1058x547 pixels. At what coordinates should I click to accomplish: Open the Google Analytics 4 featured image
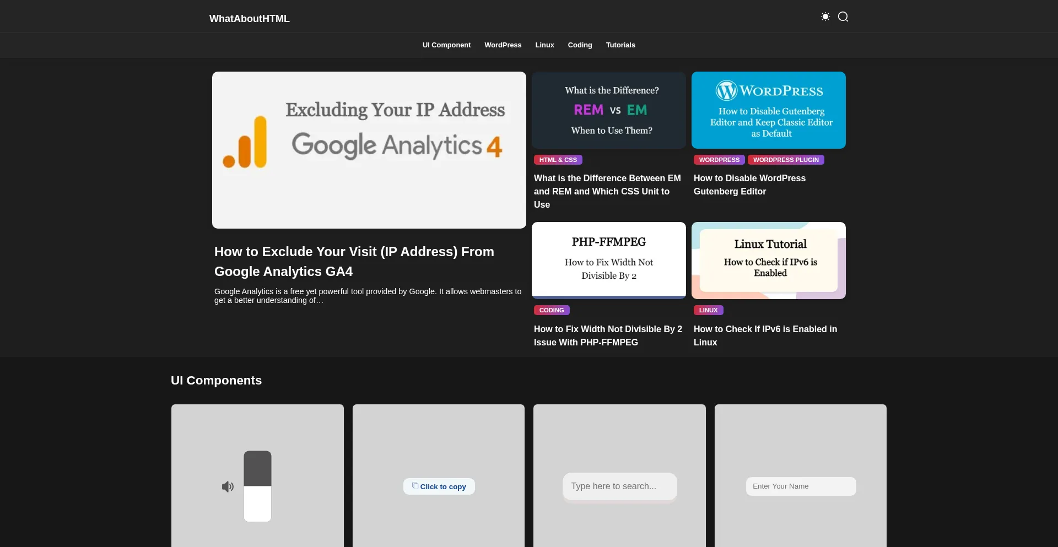click(x=369, y=150)
